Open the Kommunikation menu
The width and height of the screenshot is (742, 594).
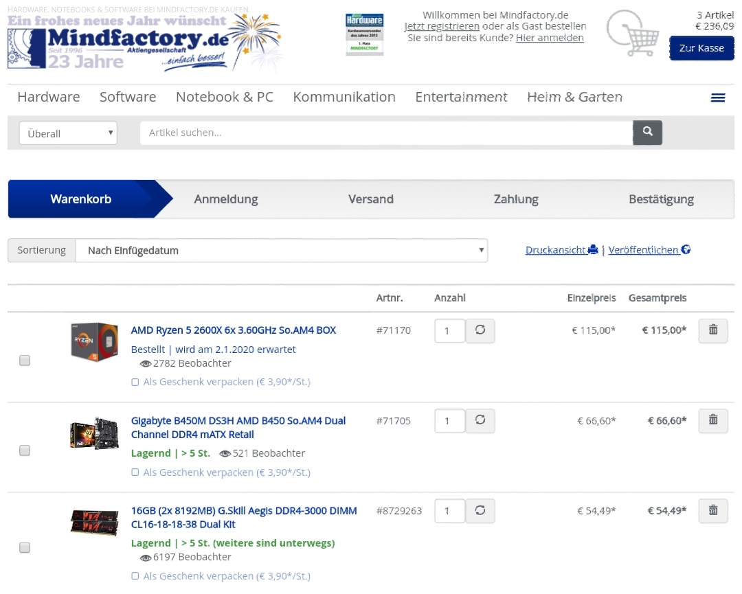344,97
